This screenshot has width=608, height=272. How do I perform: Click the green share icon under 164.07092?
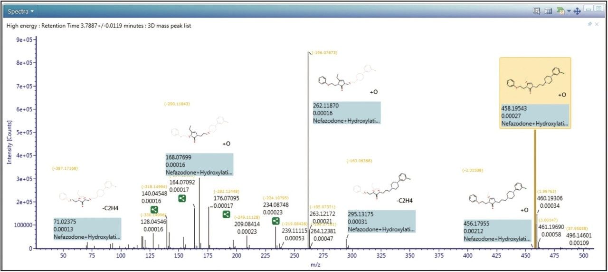coord(182,198)
